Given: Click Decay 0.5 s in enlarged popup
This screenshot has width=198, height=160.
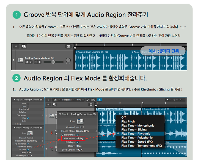Looking at the screenshot, I should (x=79, y=146).
